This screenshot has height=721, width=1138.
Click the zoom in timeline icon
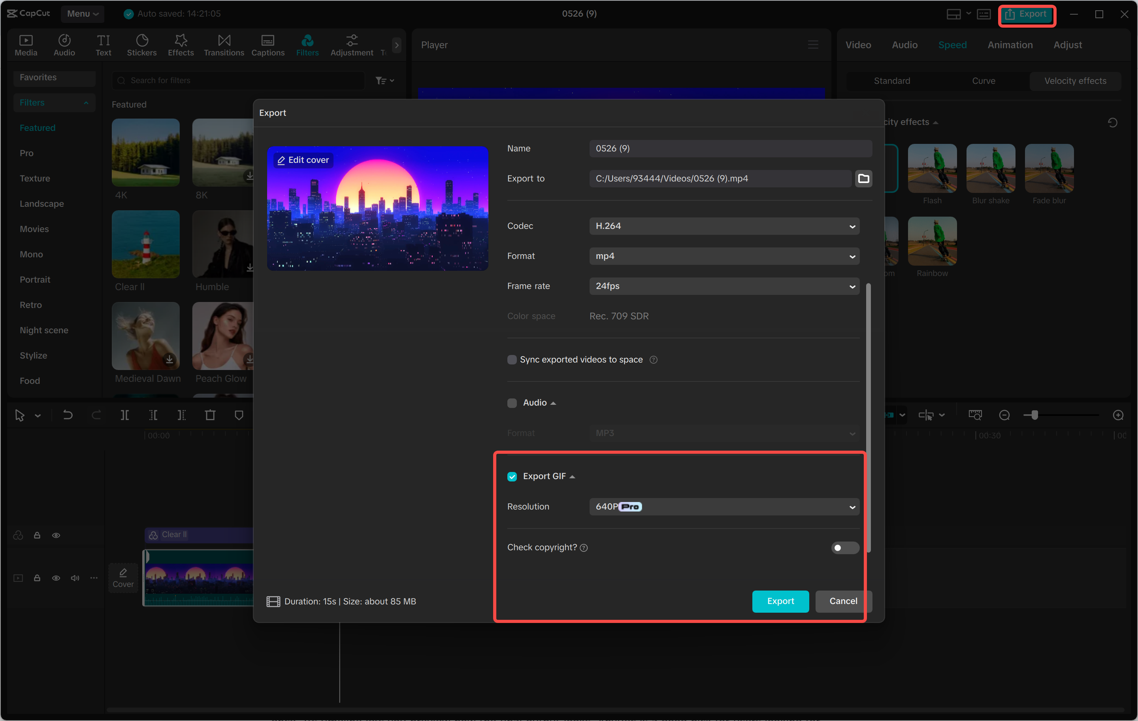[x=1118, y=415]
